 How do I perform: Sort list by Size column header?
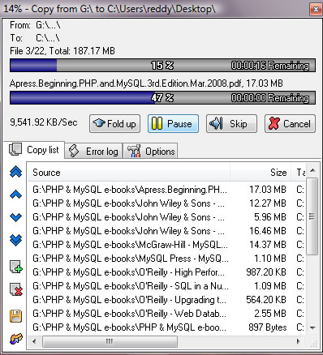click(261, 173)
